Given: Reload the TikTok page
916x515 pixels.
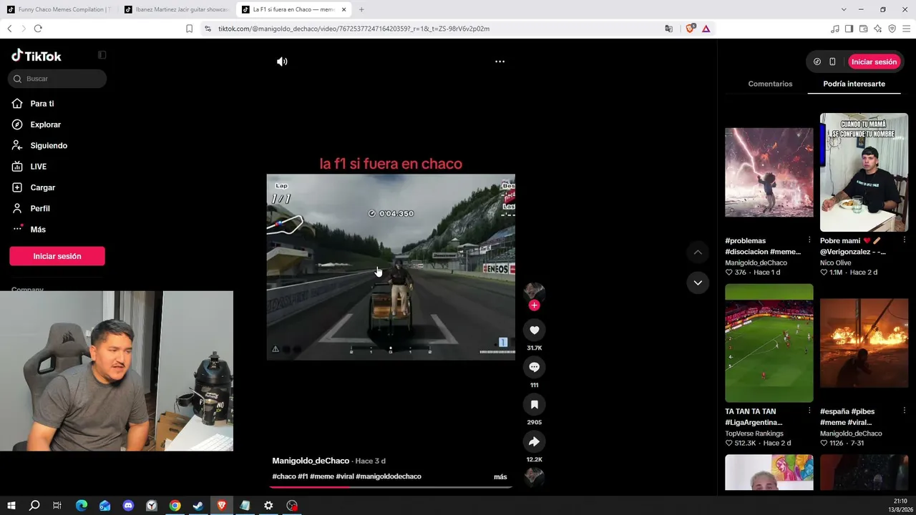Looking at the screenshot, I should (38, 29).
